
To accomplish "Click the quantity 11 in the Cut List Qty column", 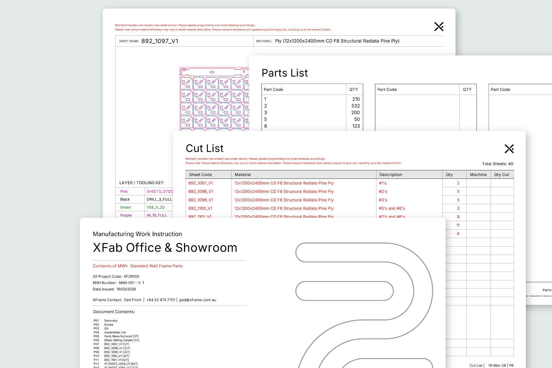I will [x=458, y=225].
